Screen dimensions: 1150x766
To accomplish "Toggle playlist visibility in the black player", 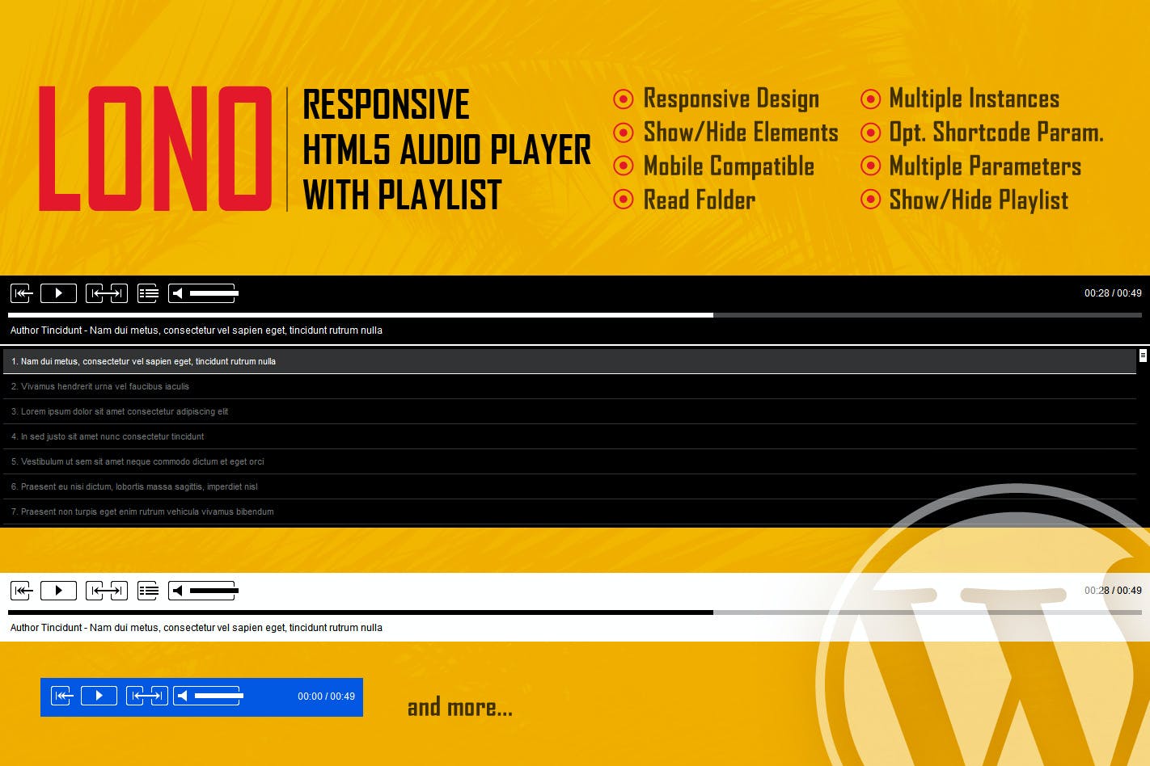I will (x=148, y=293).
